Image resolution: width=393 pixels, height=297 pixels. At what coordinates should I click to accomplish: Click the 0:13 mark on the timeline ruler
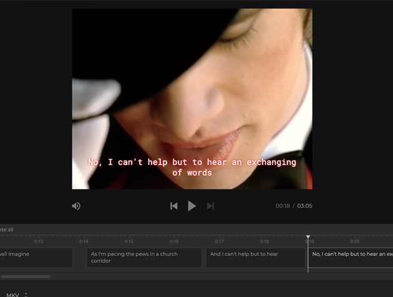coord(39,241)
